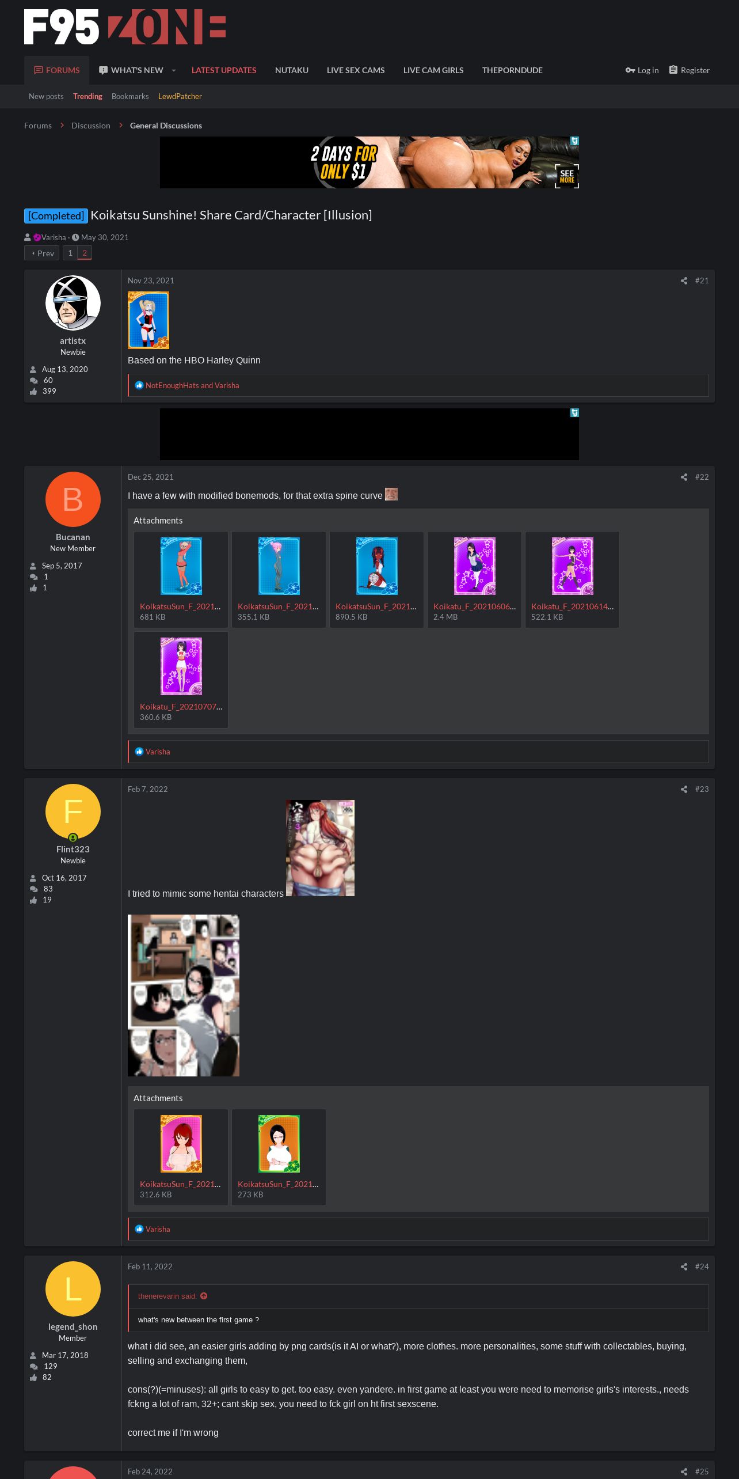Open the 890.5 KB KoikatsuSun attachment

point(376,579)
